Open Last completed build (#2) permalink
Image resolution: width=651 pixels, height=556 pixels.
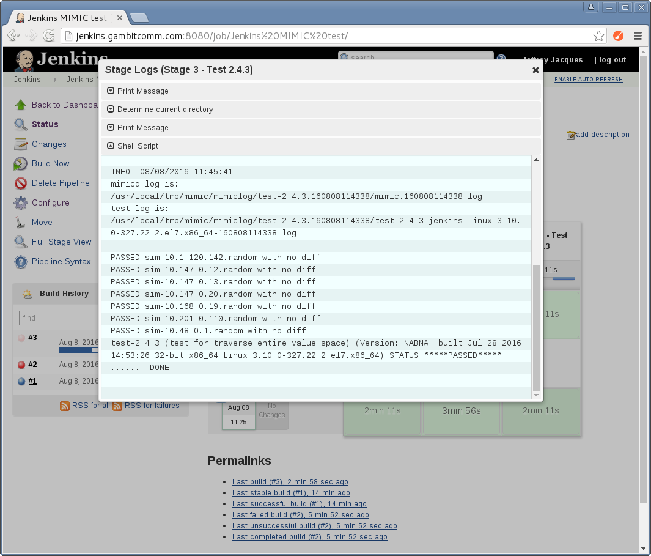310,537
